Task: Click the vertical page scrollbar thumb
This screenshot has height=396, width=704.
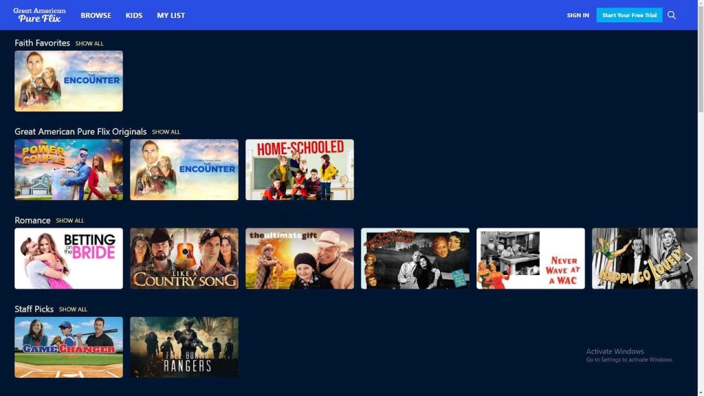Action: tap(701, 58)
